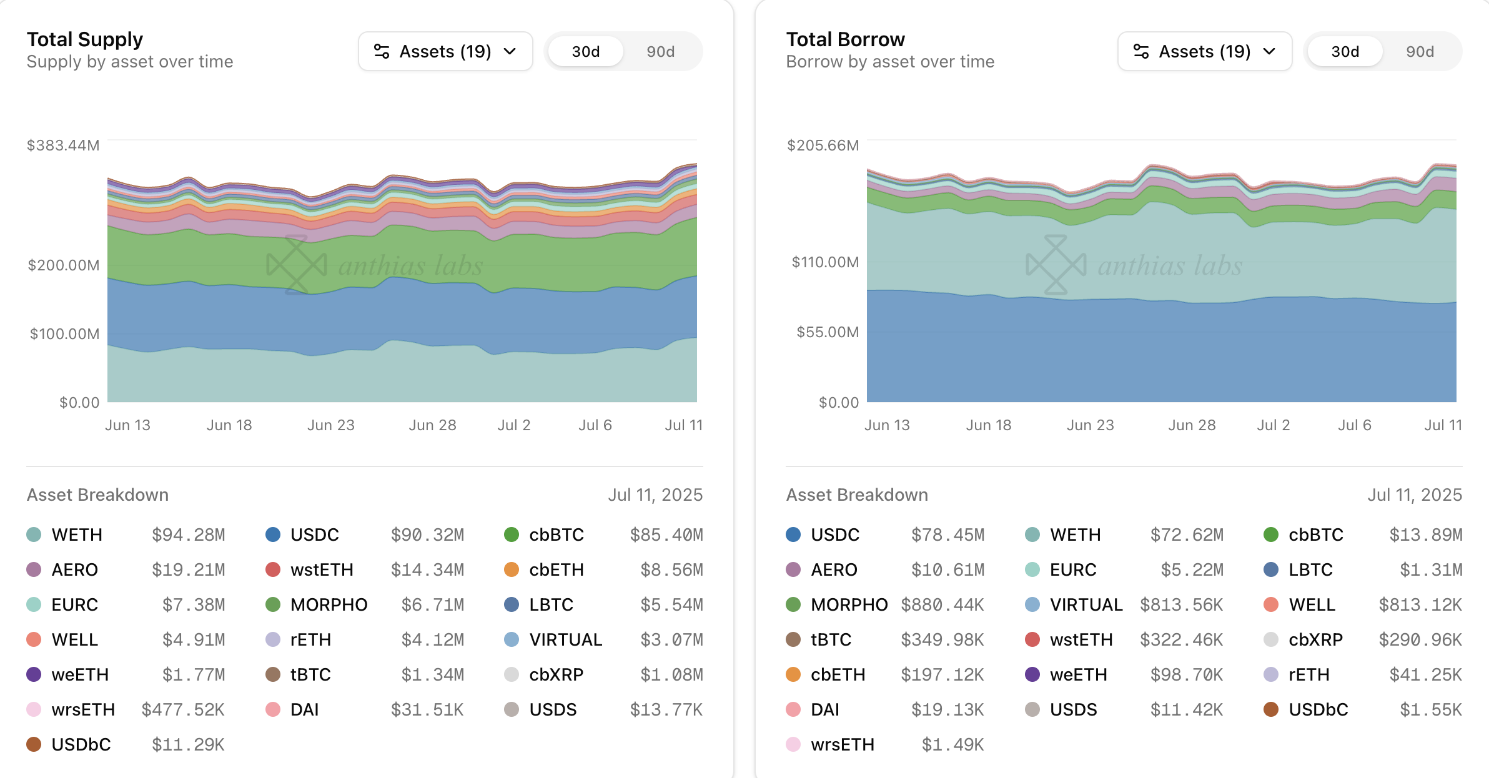This screenshot has width=1489, height=778.
Task: Click USDC supply value $90.32M
Action: pyautogui.click(x=428, y=534)
